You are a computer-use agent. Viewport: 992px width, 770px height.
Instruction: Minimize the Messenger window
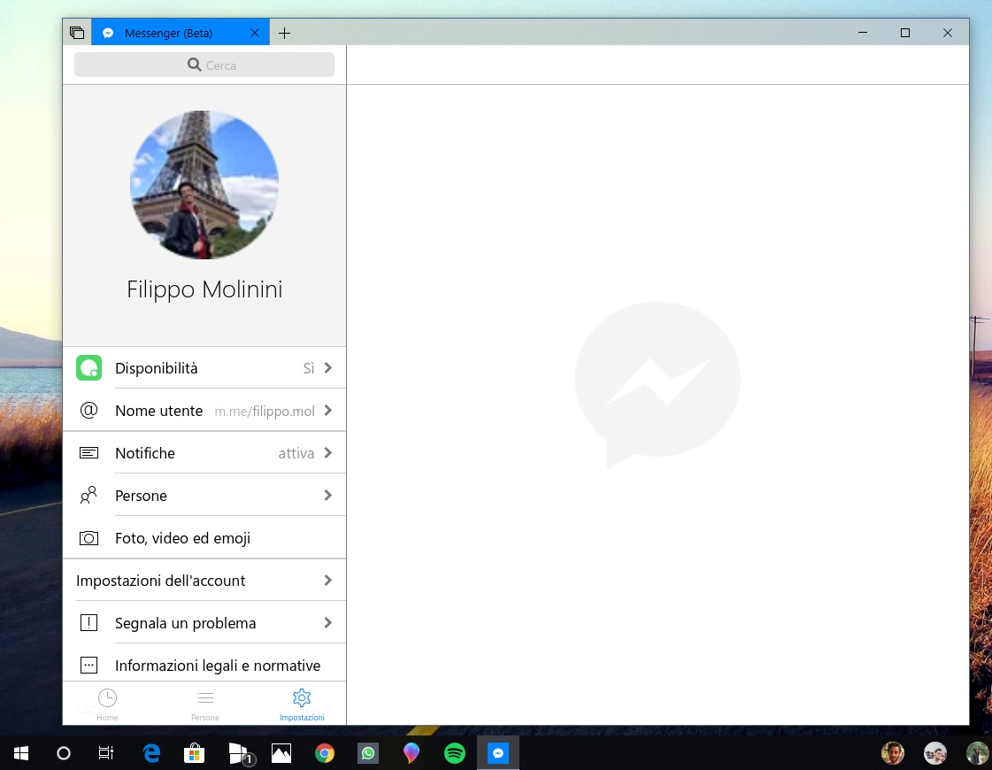[x=862, y=32]
